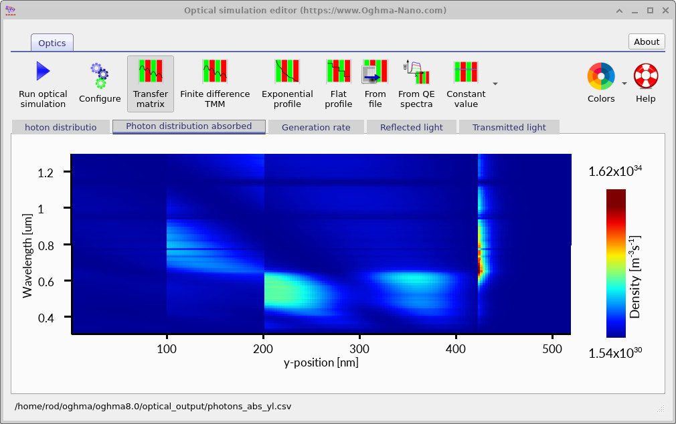The image size is (676, 424).
Task: Click the Oghma app icon in title bar
Action: click(x=10, y=10)
